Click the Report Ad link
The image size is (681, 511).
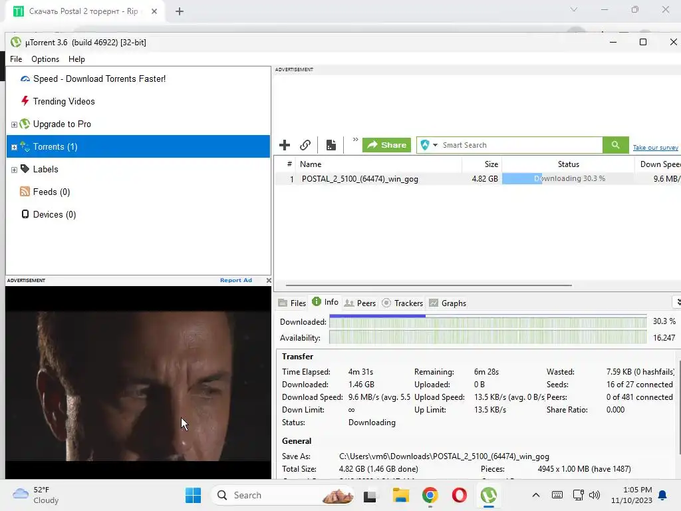(x=236, y=280)
